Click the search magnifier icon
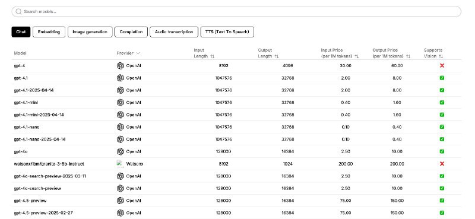The height and width of the screenshot is (219, 475). 18,11
